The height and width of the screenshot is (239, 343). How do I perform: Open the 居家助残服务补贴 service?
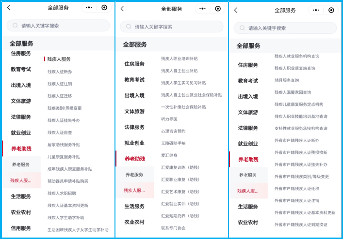click(x=64, y=145)
